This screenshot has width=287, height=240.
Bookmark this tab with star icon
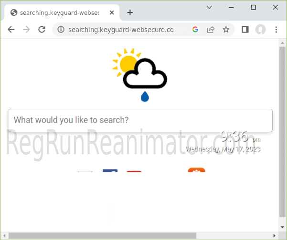(226, 30)
